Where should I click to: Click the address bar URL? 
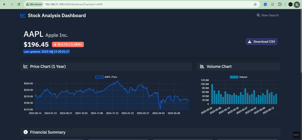click(74, 4)
